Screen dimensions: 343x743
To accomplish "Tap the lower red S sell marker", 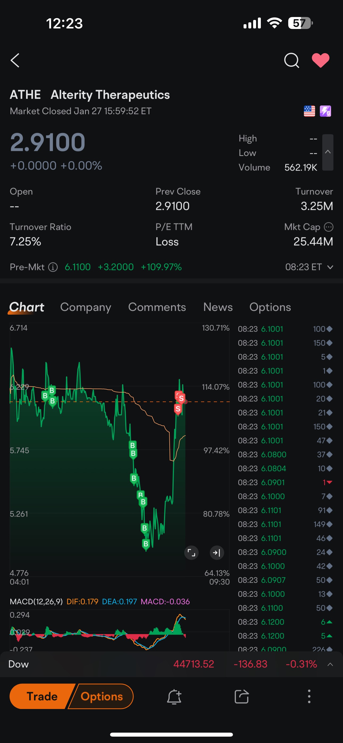I will [x=178, y=409].
